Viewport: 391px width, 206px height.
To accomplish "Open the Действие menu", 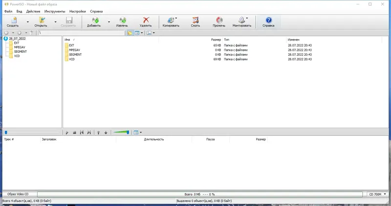I will [x=33, y=11].
